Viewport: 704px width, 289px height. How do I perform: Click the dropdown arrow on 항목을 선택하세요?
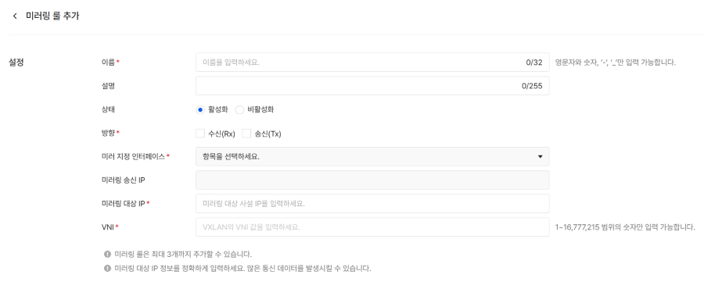[x=540, y=157]
